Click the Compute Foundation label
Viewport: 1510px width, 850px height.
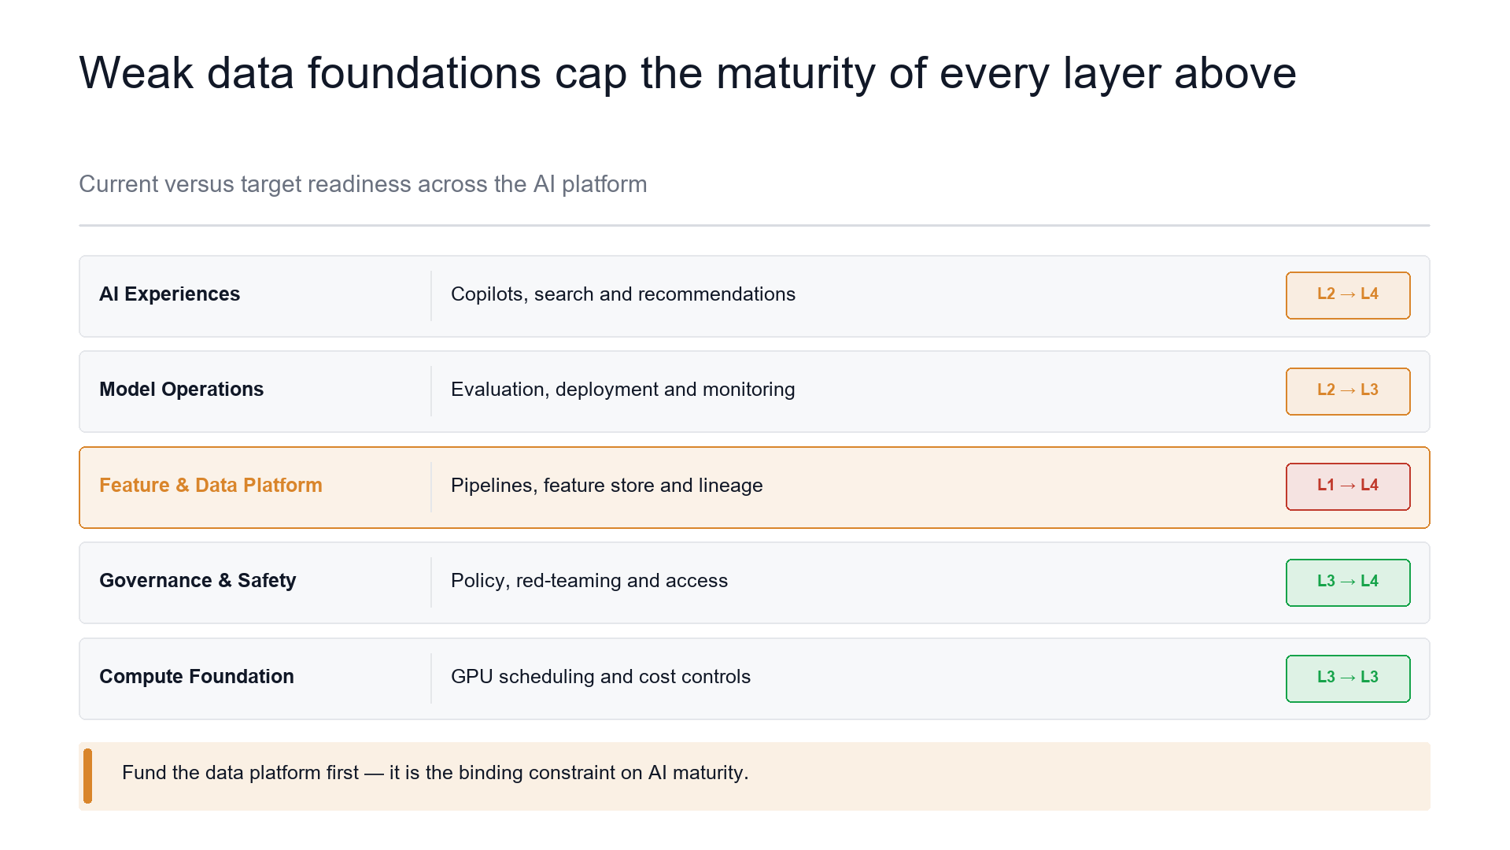197,677
